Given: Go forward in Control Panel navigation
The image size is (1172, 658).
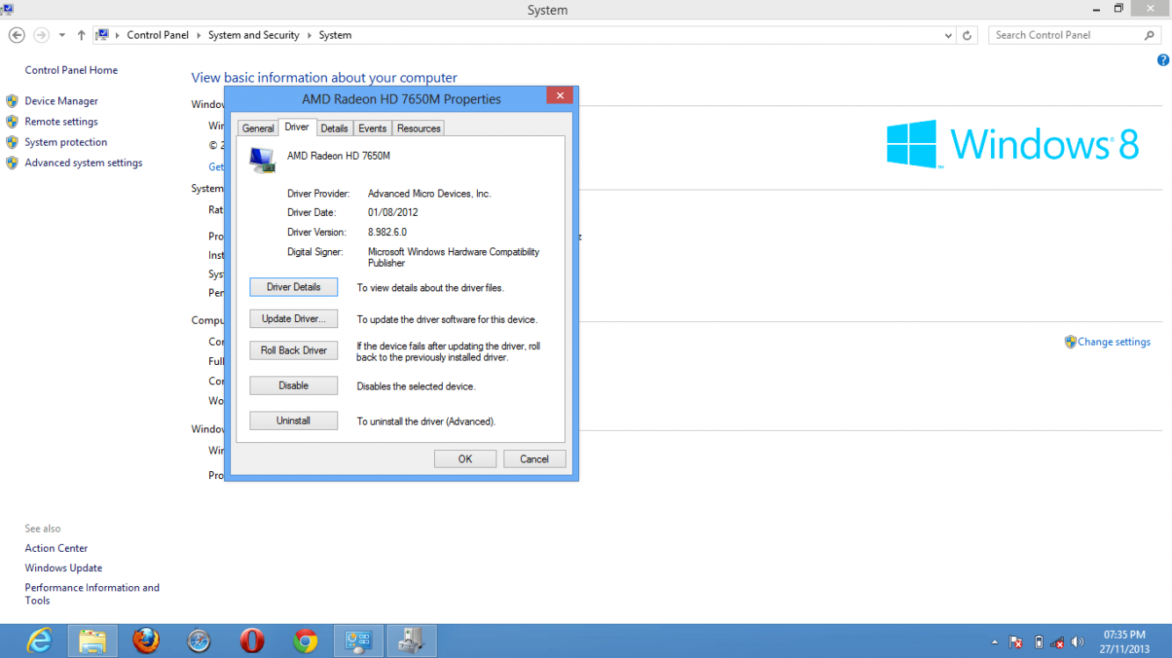Looking at the screenshot, I should click(x=41, y=35).
